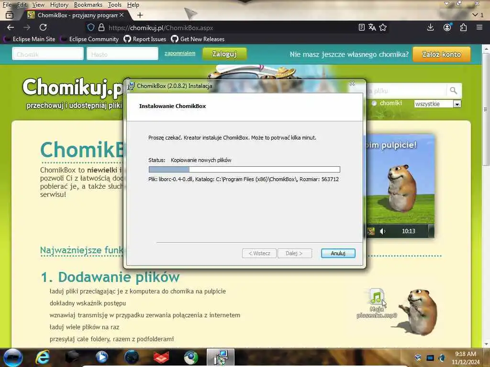Focus the Chomikuj file search field
The height and width of the screenshot is (367, 490).
click(406, 91)
